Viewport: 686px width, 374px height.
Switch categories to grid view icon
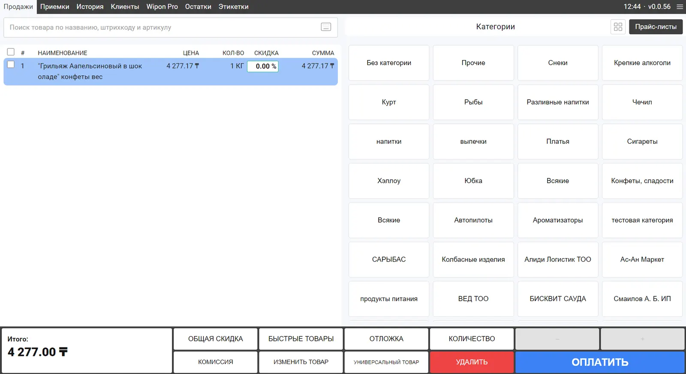point(618,27)
